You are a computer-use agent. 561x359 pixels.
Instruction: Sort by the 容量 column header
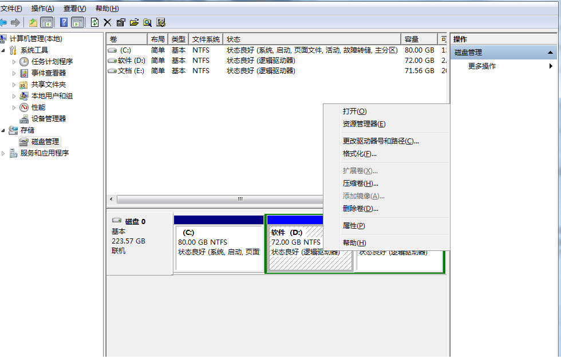[419, 39]
